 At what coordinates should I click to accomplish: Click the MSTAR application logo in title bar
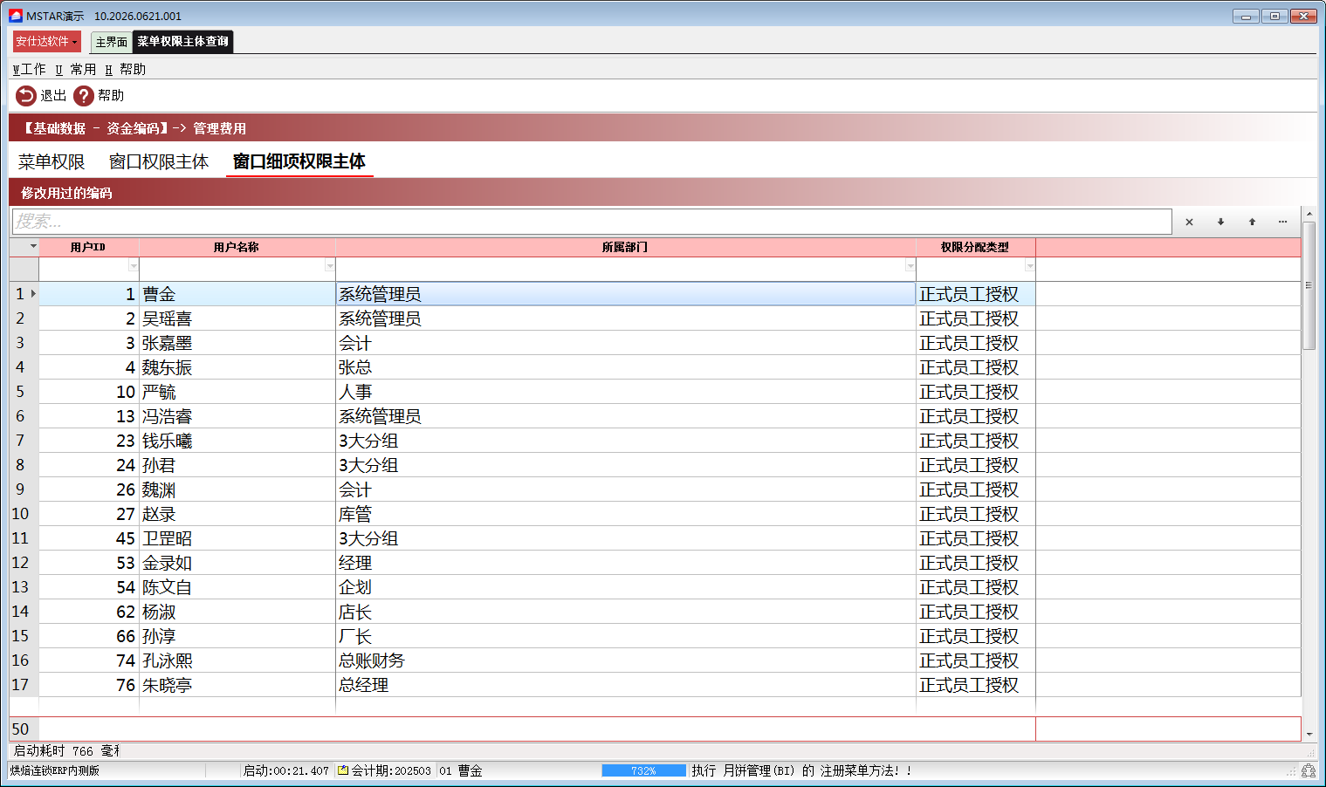pyautogui.click(x=16, y=16)
